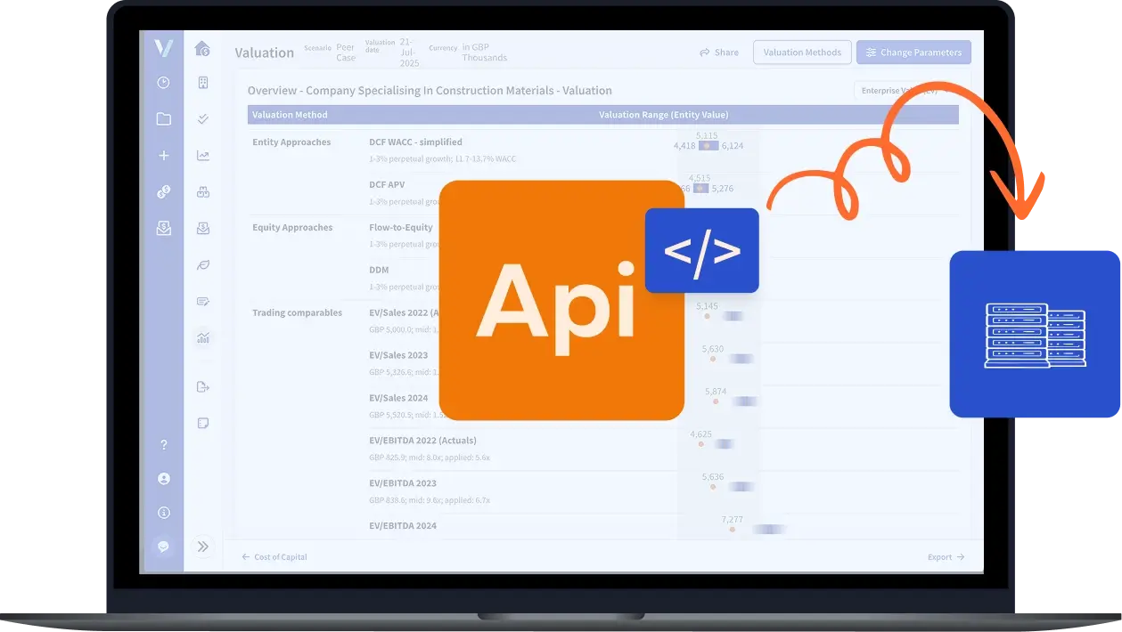This screenshot has width=1122, height=632.
Task: Open the folder icon in left sidebar
Action: click(163, 119)
